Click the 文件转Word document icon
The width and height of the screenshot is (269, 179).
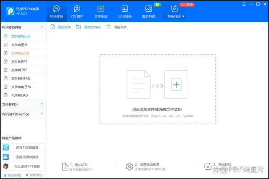coord(5,36)
